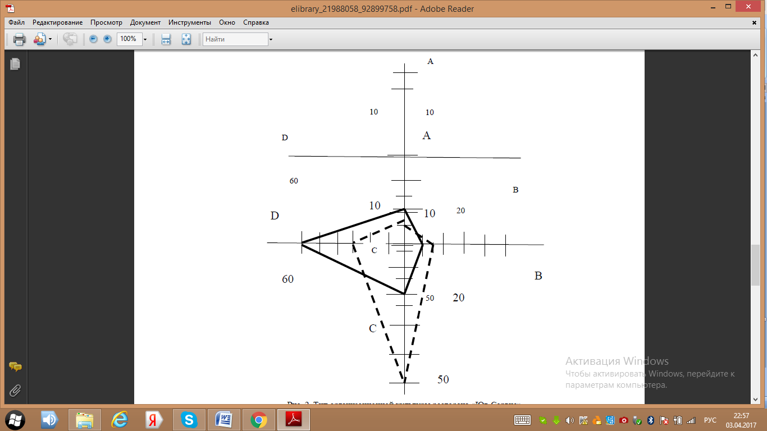Image resolution: width=767 pixels, height=431 pixels.
Task: Open File Explorer from taskbar
Action: coord(85,419)
